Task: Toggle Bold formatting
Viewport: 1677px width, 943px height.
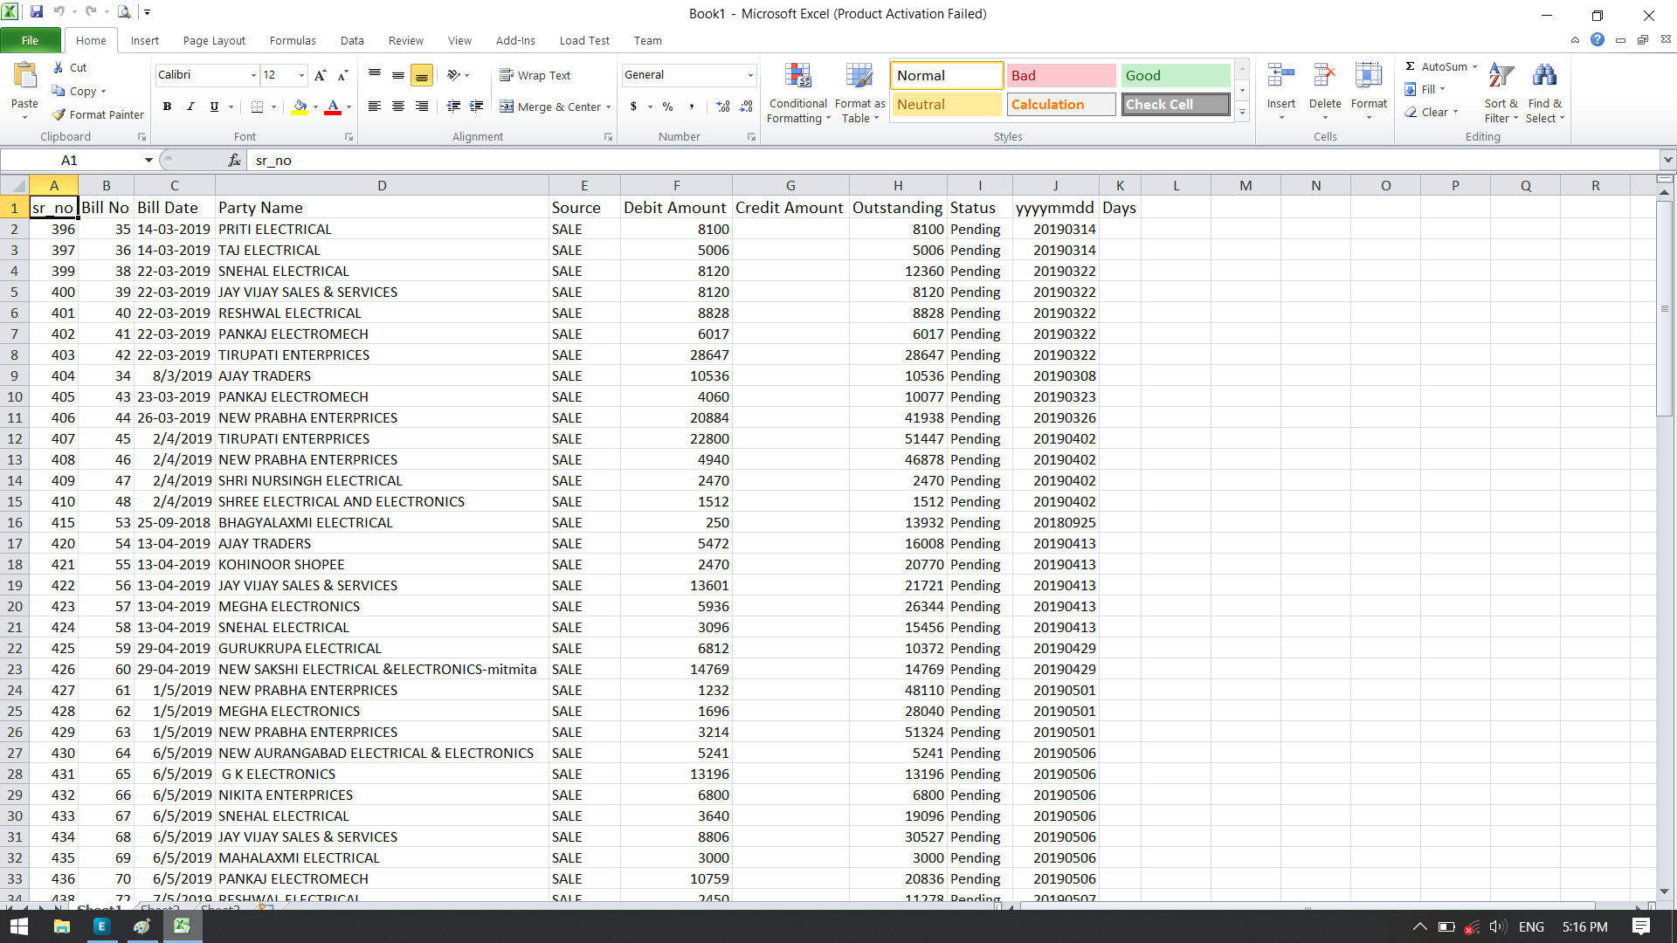Action: click(x=167, y=107)
